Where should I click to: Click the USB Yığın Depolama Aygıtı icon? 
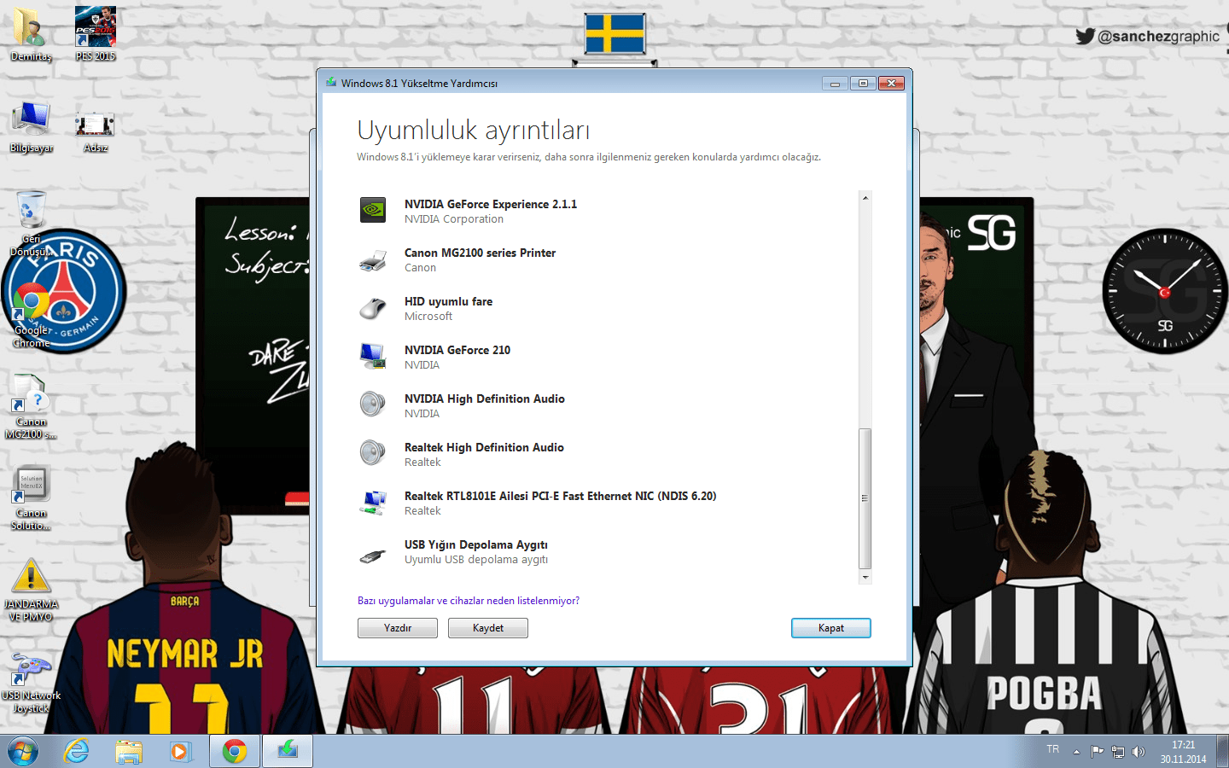[373, 556]
